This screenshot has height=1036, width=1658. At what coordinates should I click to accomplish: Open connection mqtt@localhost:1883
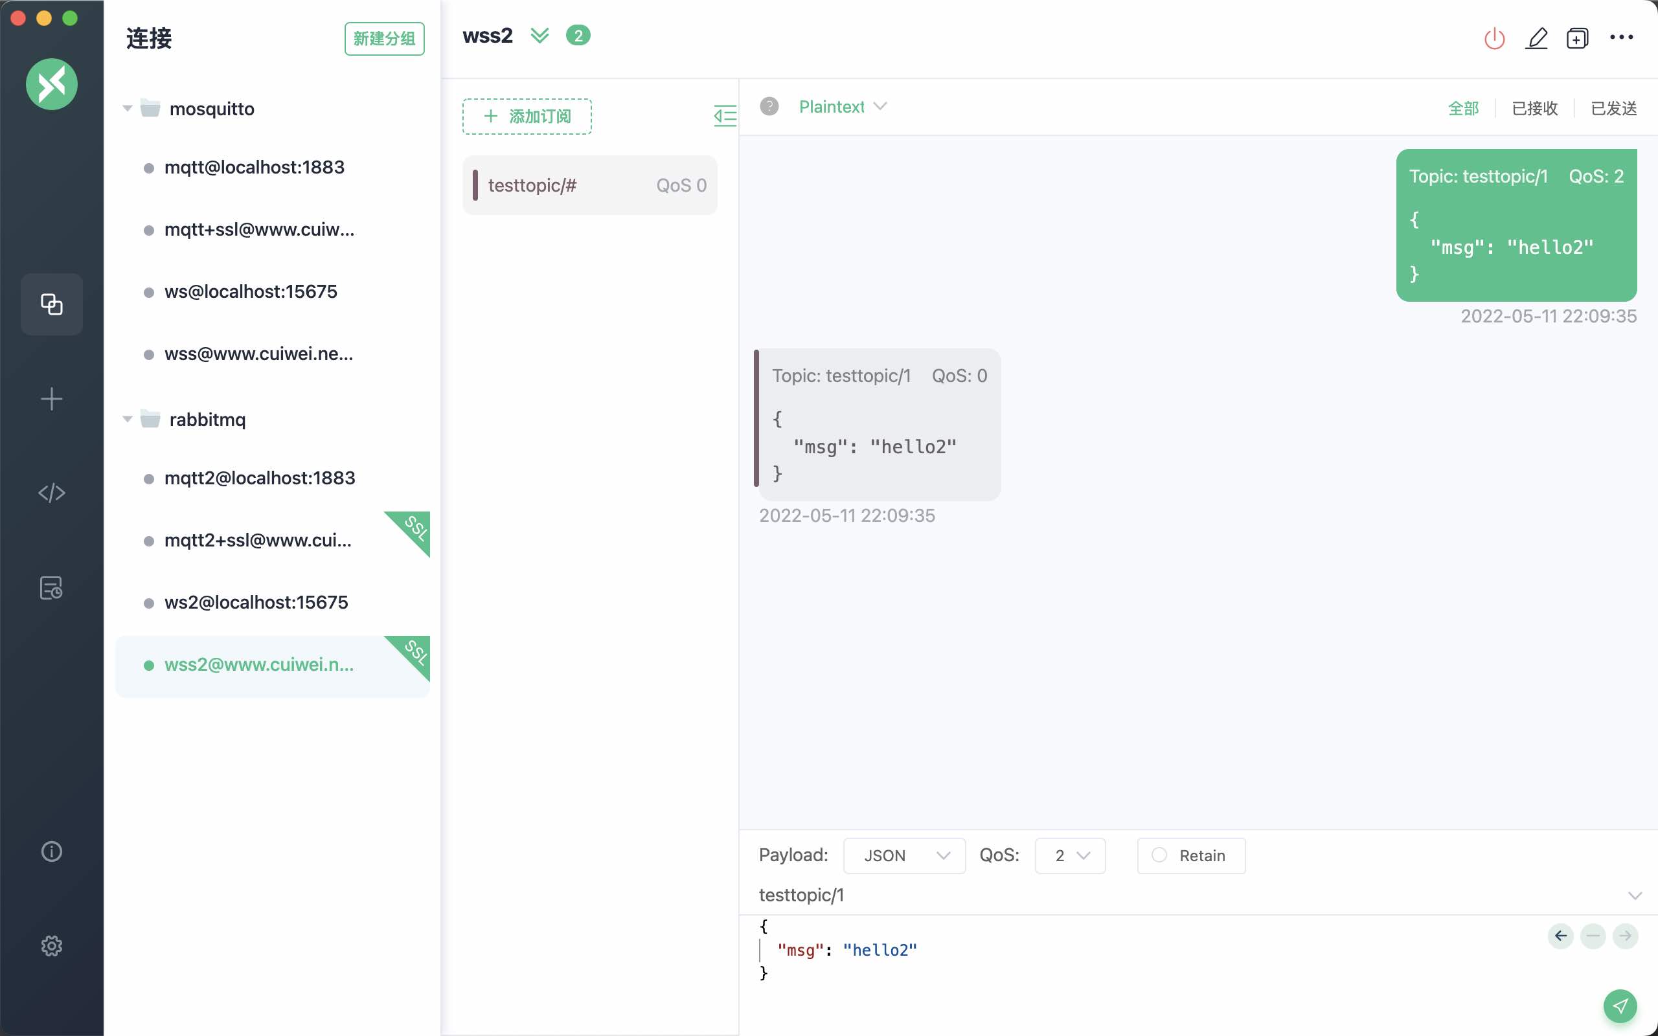click(273, 167)
